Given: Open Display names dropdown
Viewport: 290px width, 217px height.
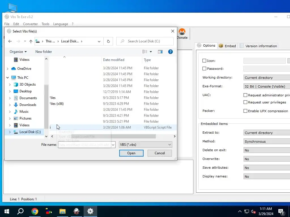Looking at the screenshot, I should (267, 177).
